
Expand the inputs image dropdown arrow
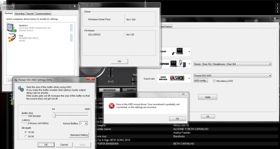(189, 52)
